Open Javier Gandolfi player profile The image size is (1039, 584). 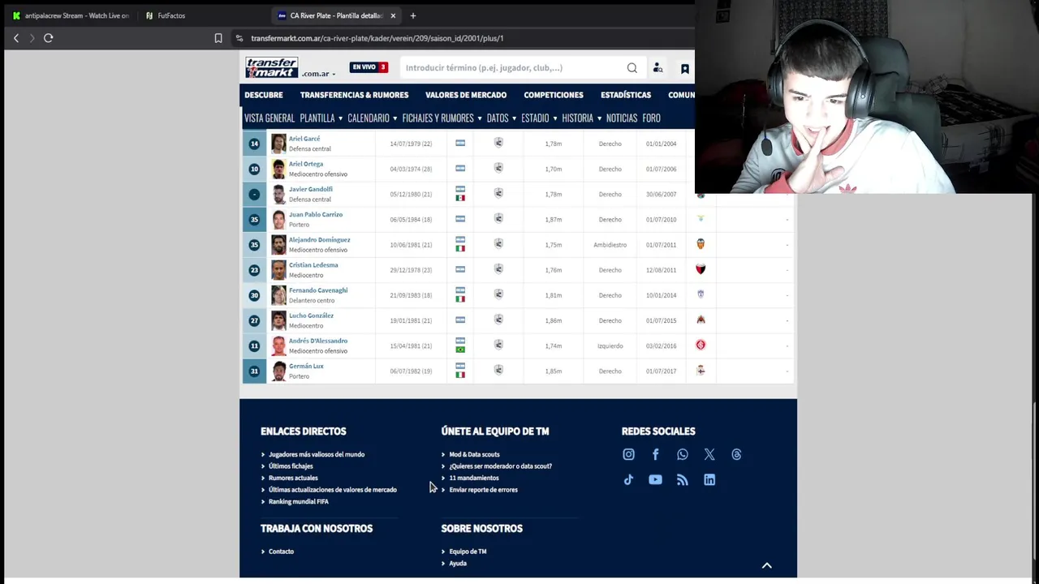click(x=311, y=189)
